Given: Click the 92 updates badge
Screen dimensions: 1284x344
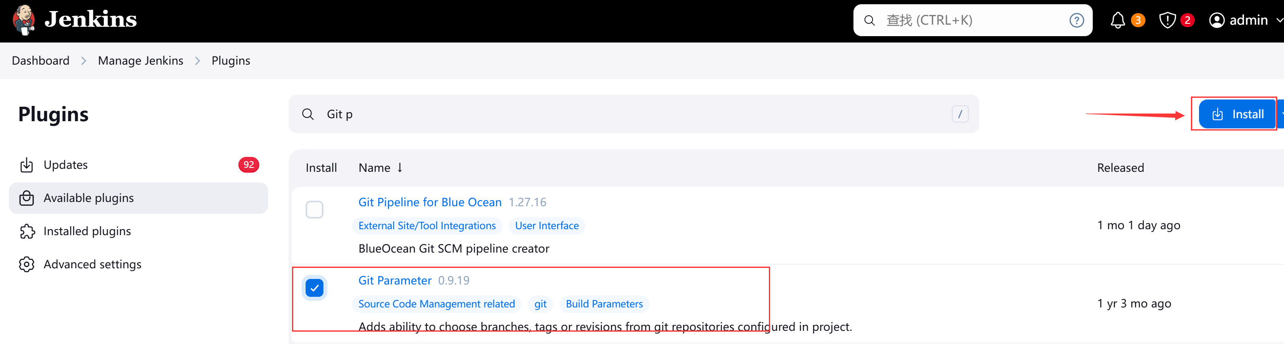Looking at the screenshot, I should 248,165.
